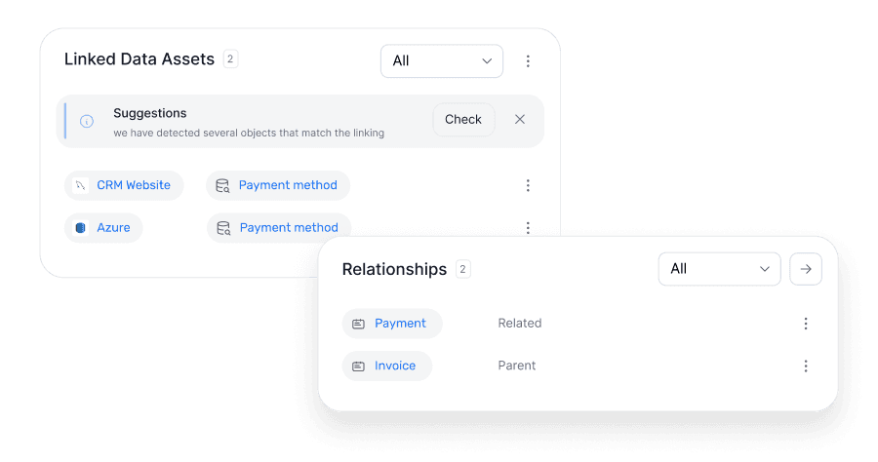Open Azure row options menu
This screenshot has width=878, height=462.
pos(528,228)
